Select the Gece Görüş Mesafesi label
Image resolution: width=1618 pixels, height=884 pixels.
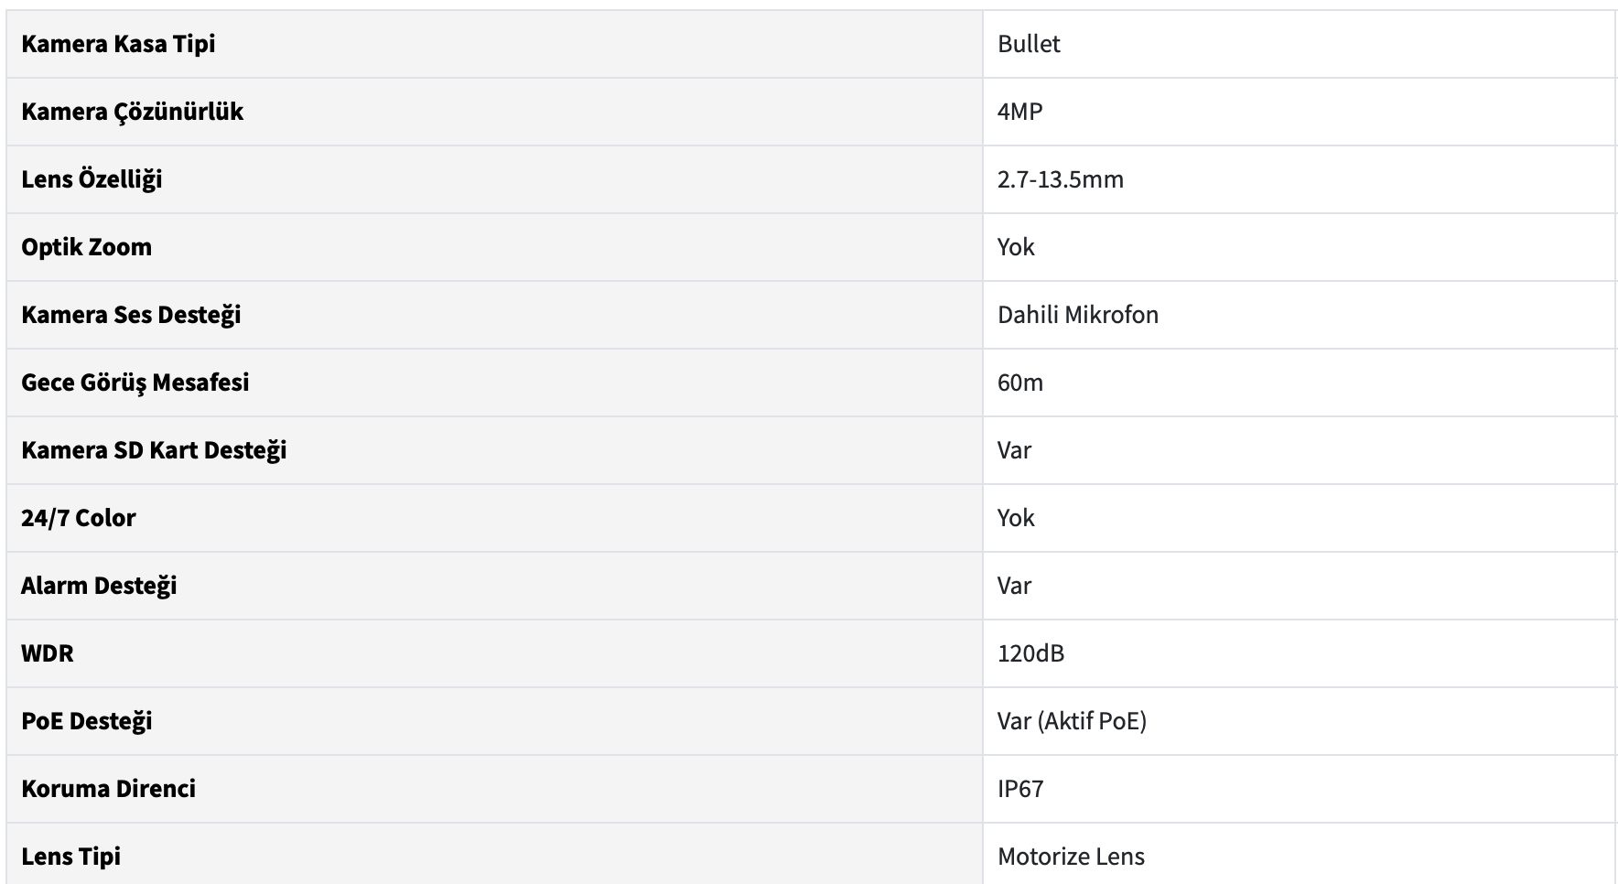135,383
